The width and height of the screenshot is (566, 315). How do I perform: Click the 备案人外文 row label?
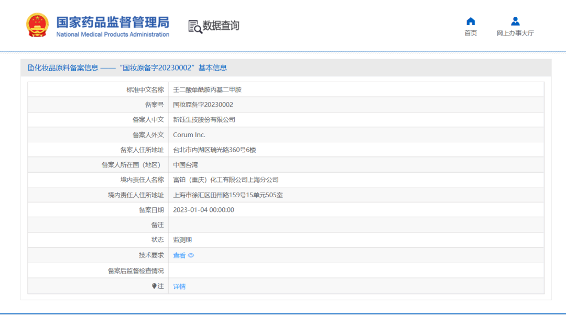pyautogui.click(x=148, y=135)
